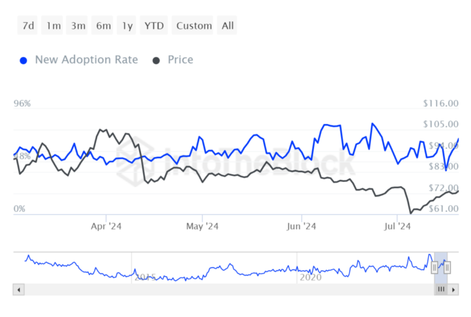
Task: Click the left navigator range handle
Action: [434, 268]
